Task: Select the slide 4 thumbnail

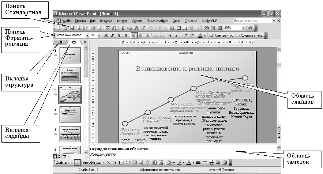Action: click(x=70, y=114)
